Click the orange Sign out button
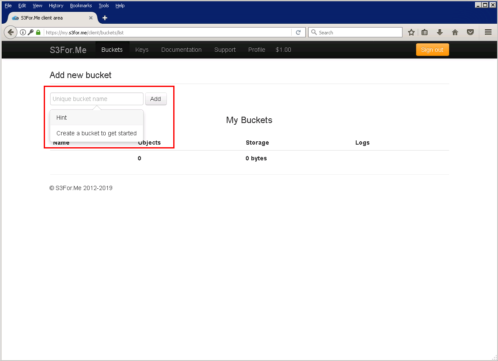The width and height of the screenshot is (498, 361). pos(432,50)
